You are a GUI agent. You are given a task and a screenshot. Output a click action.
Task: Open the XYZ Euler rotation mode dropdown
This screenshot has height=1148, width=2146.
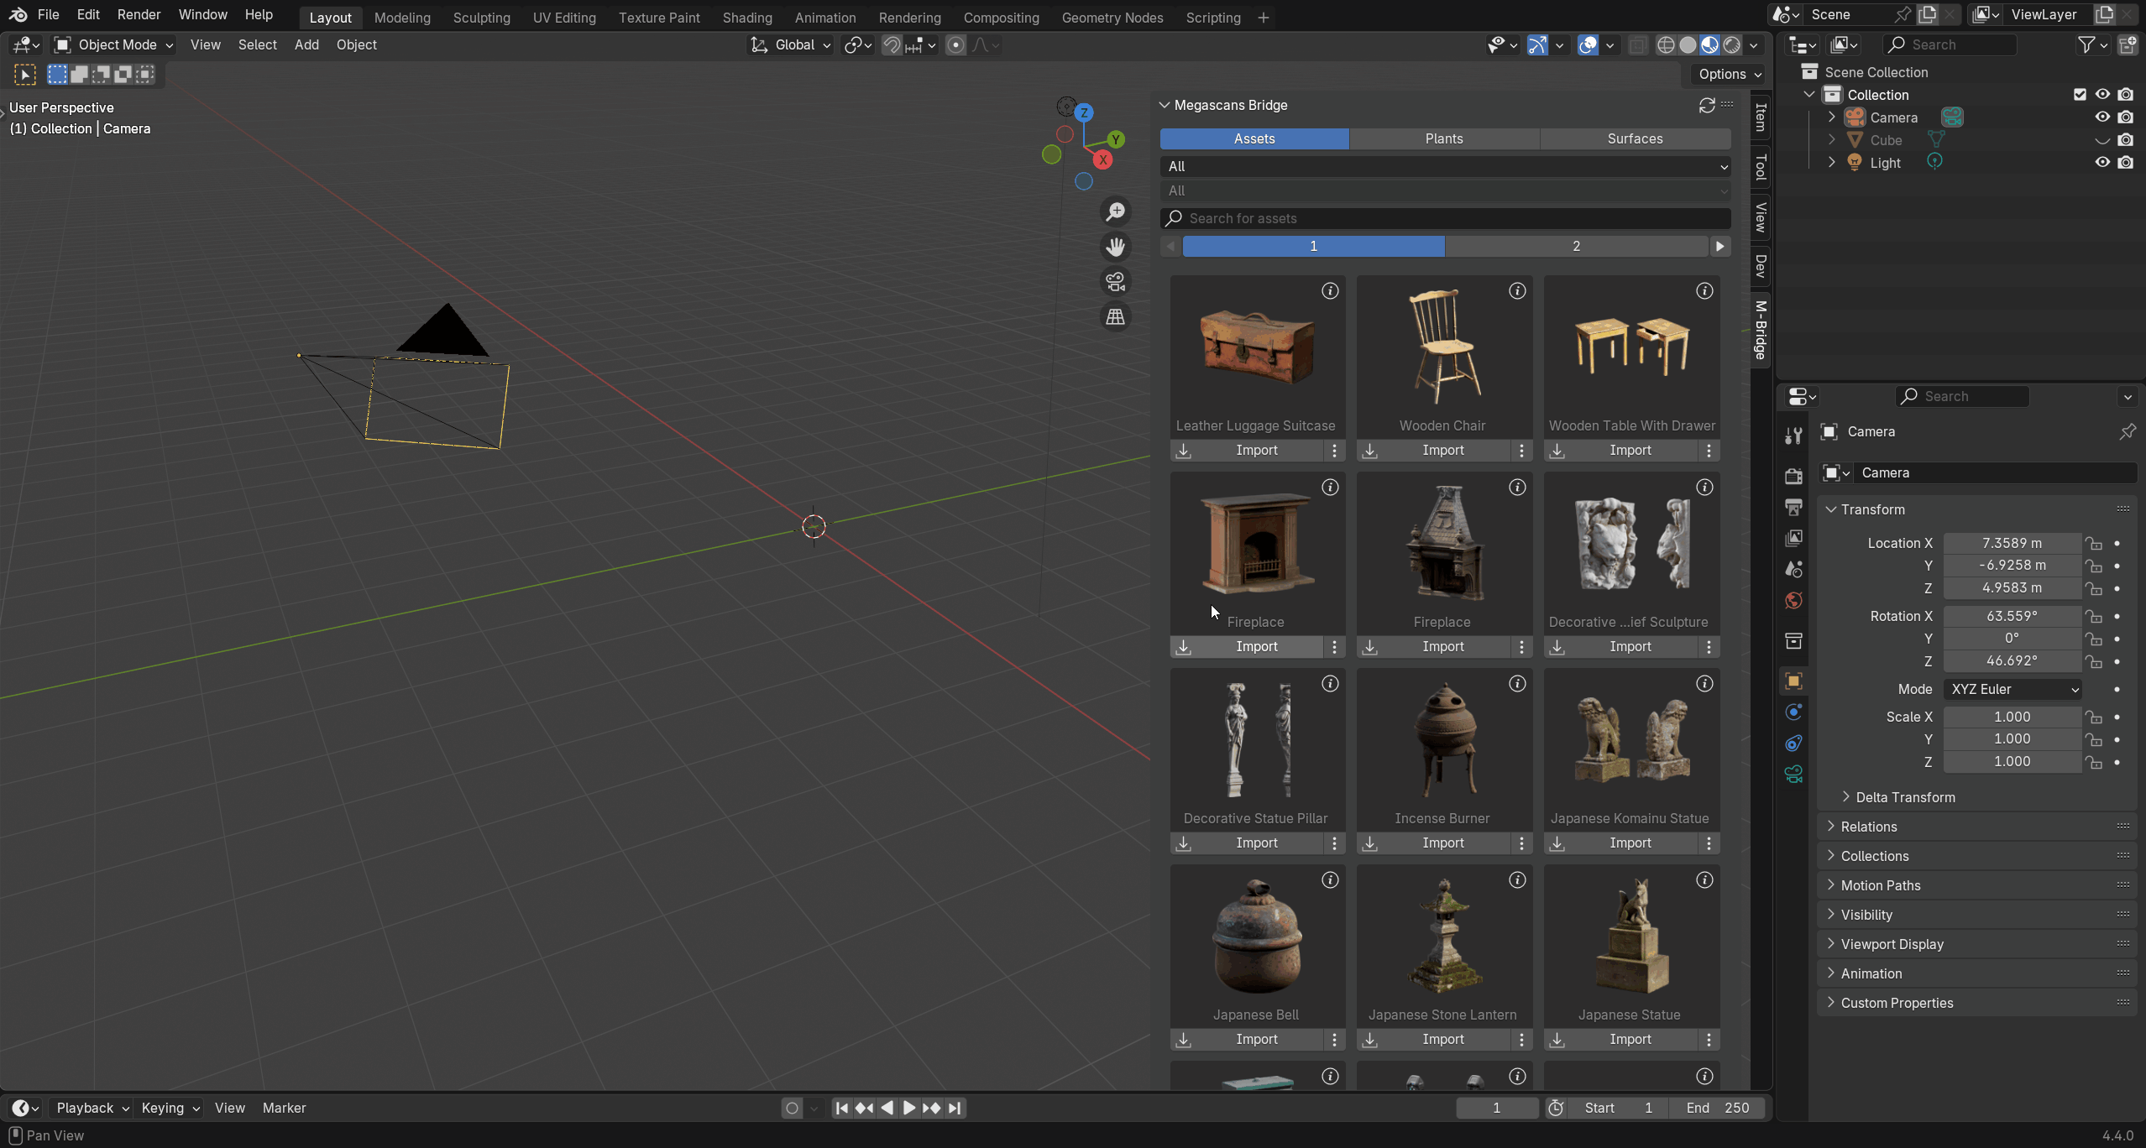[x=2013, y=689]
